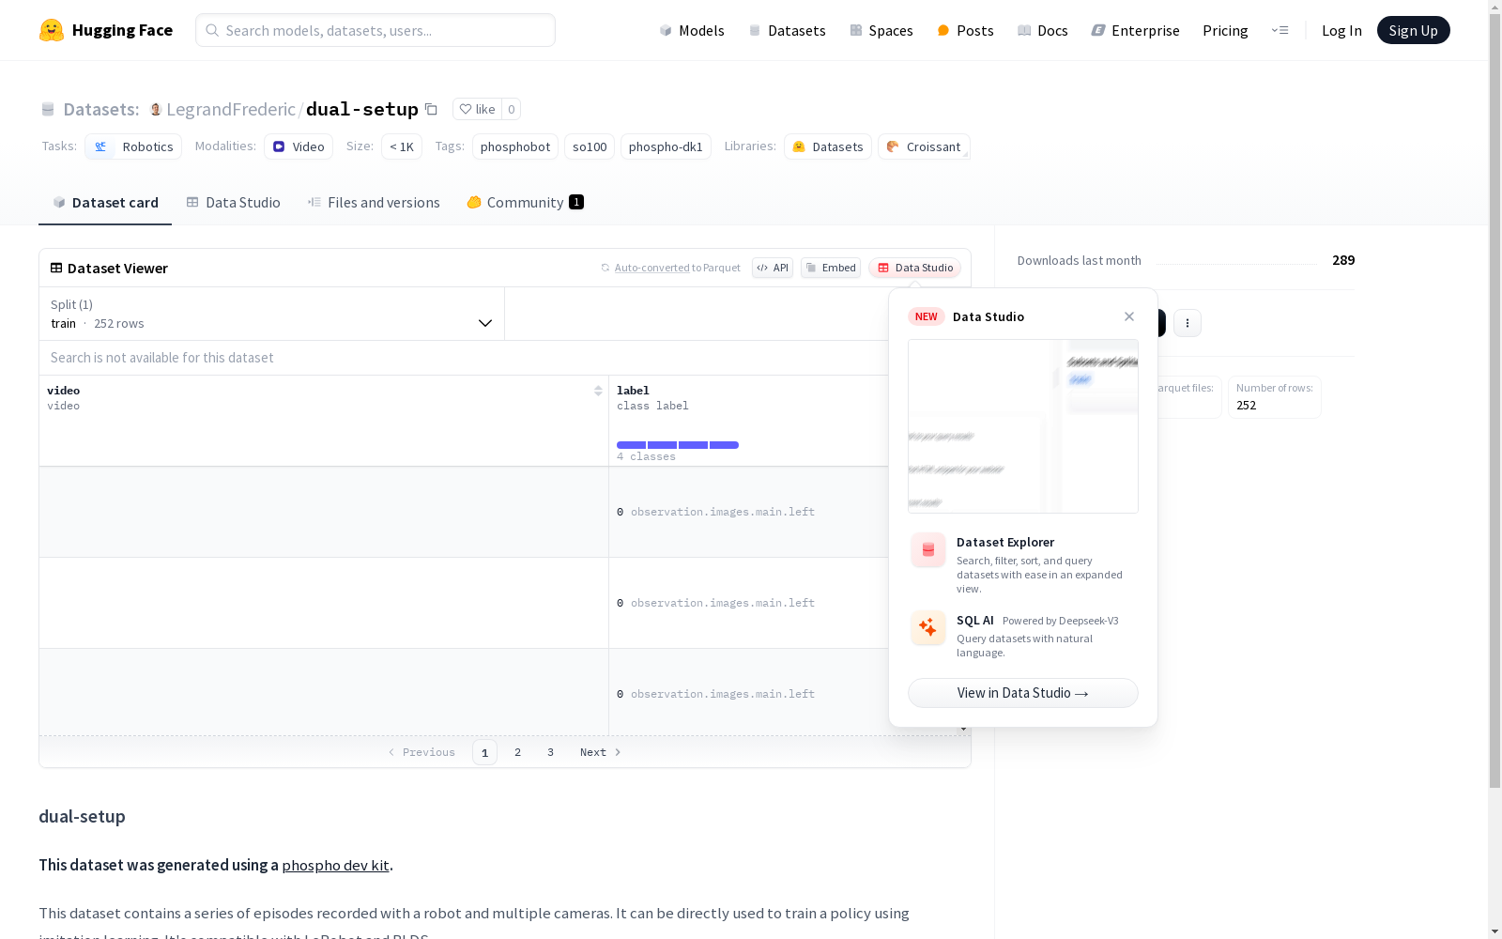The width and height of the screenshot is (1502, 939).
Task: Open the additional navigation menu icon
Action: tap(1280, 30)
